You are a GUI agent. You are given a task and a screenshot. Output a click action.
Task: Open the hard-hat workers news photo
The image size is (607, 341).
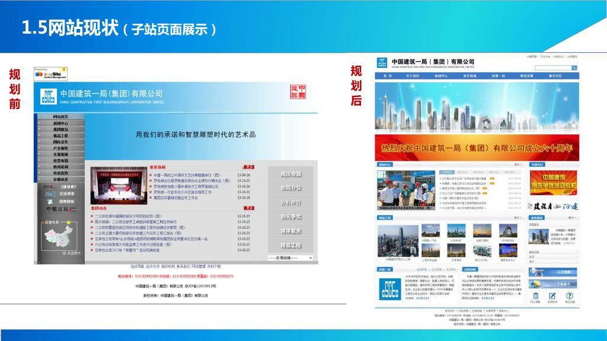click(x=406, y=190)
